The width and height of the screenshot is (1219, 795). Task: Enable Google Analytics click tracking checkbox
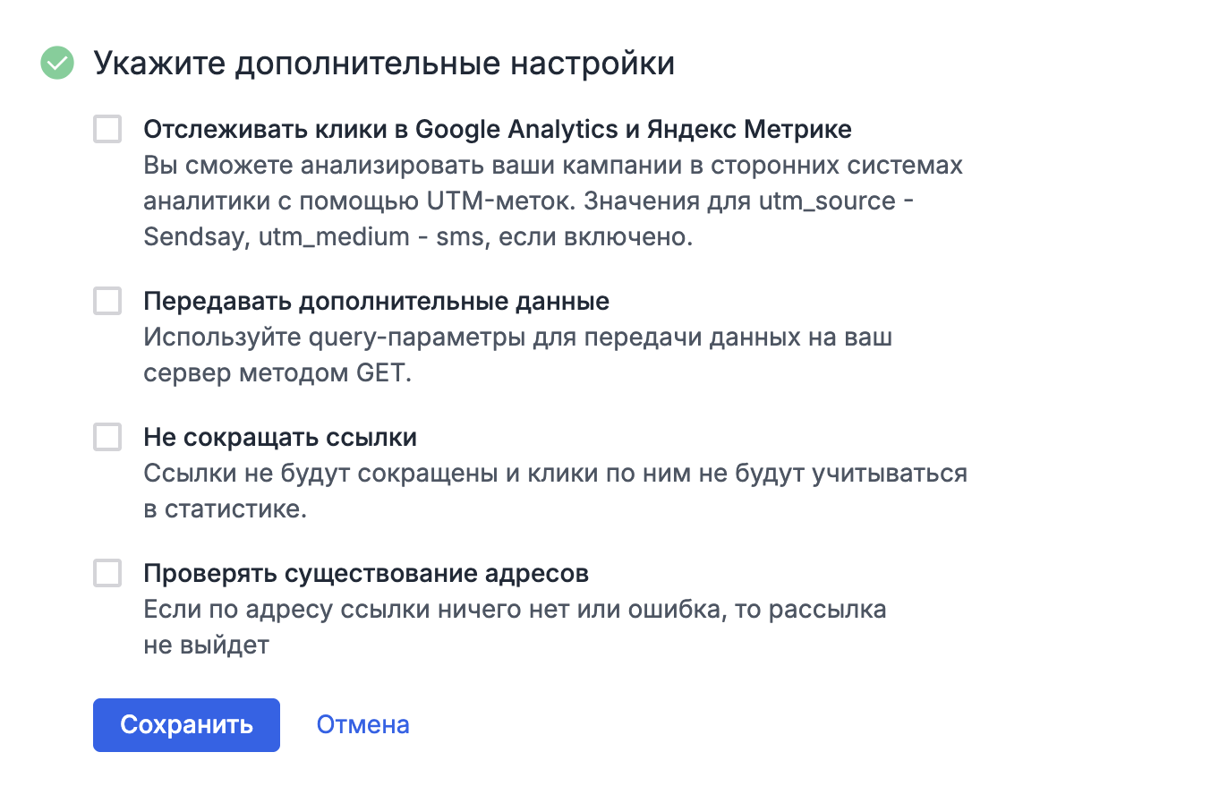pos(107,130)
